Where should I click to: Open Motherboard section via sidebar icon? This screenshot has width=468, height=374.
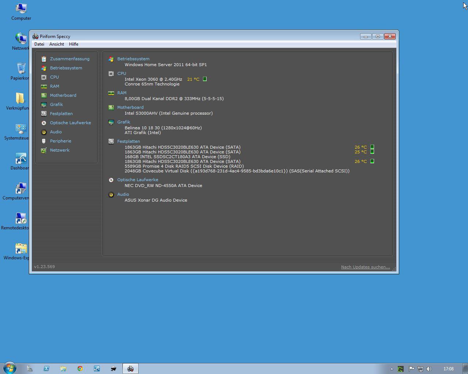pos(44,95)
